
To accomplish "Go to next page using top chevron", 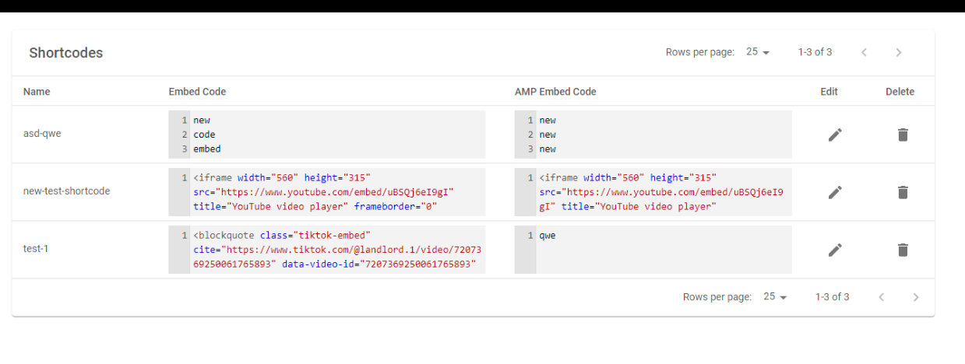I will point(899,52).
